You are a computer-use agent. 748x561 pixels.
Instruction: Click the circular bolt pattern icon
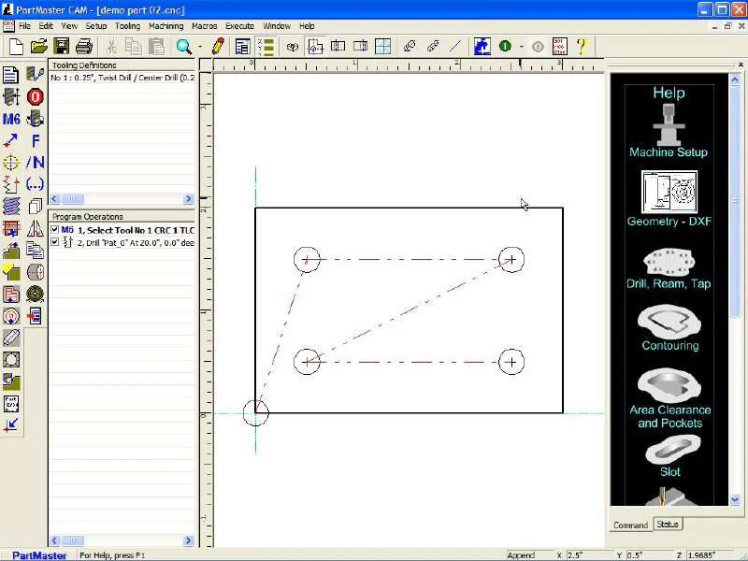coord(35,294)
